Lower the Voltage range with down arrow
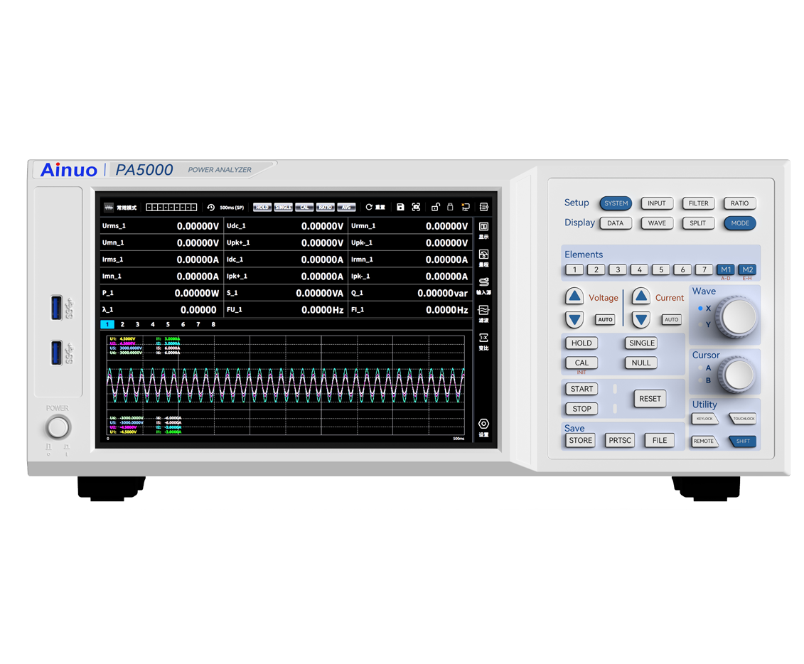 pyautogui.click(x=574, y=319)
